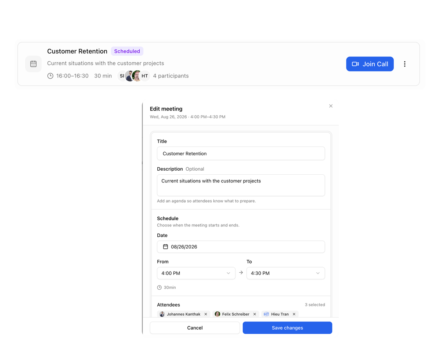
Task: Remove Felix Schreiber from attendees
Action: (x=254, y=314)
